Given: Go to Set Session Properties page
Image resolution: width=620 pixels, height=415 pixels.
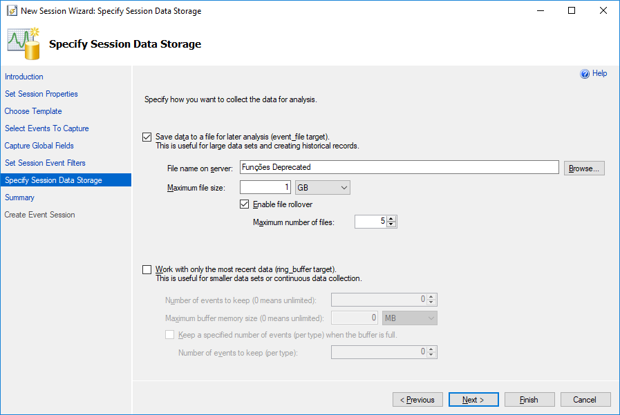Looking at the screenshot, I should 41,94.
